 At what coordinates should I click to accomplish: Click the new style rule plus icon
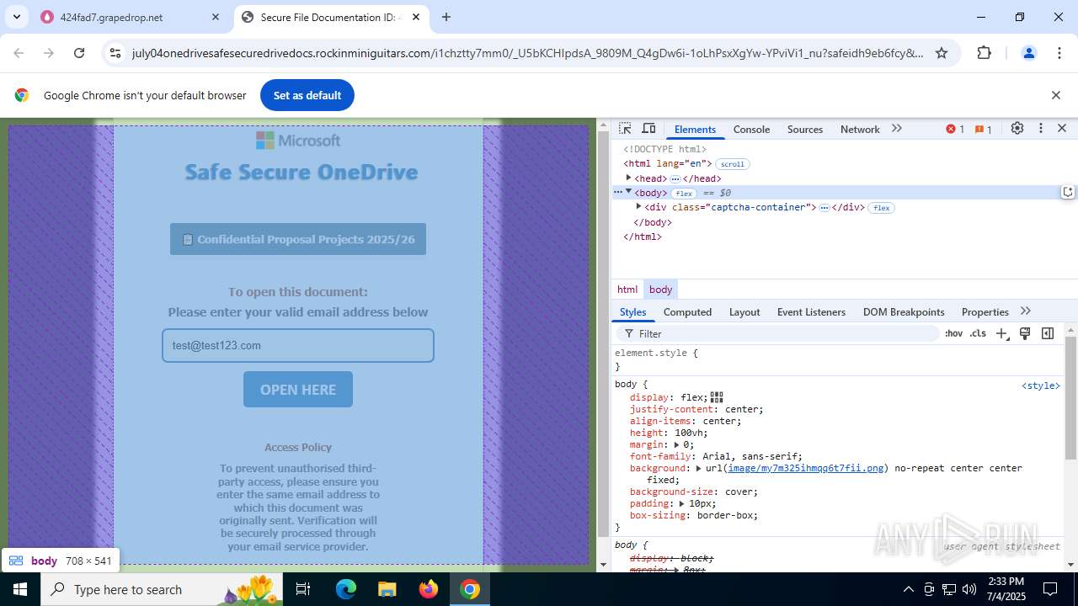(x=1002, y=333)
